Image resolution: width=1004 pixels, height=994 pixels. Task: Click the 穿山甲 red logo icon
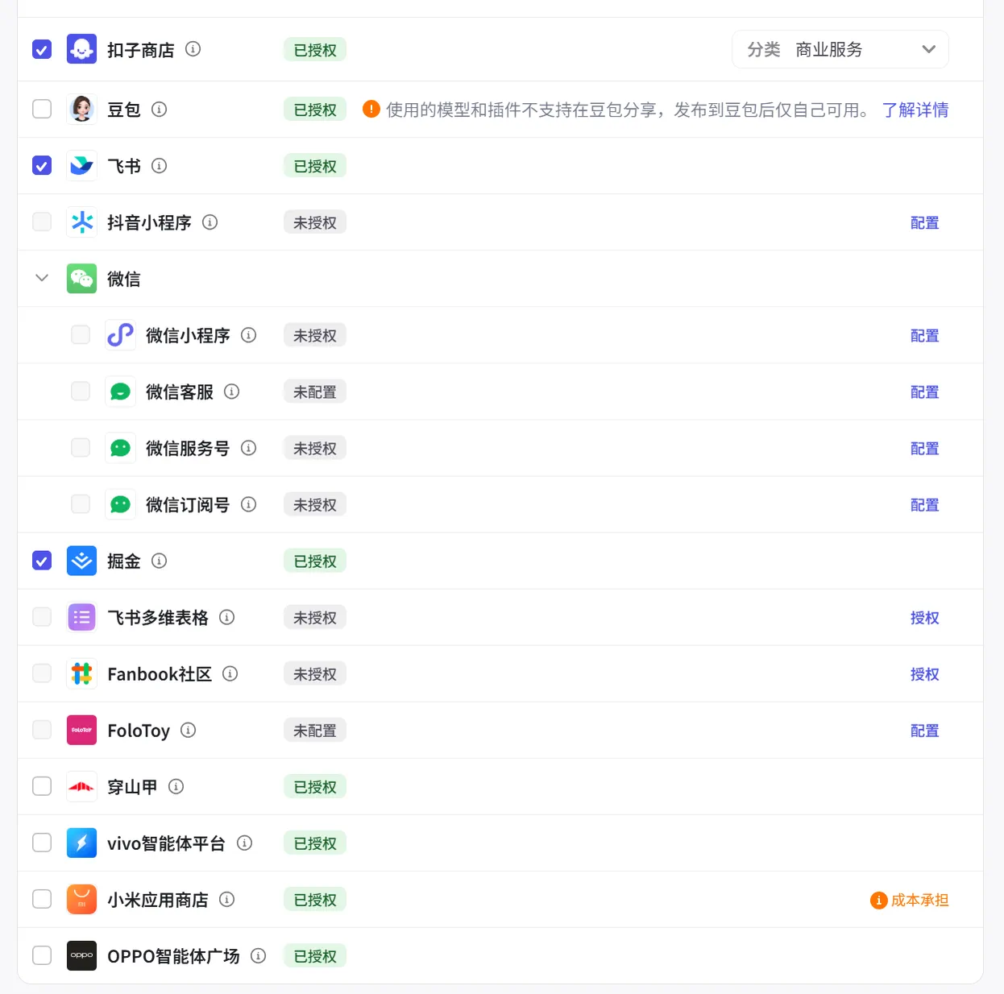pyautogui.click(x=81, y=785)
